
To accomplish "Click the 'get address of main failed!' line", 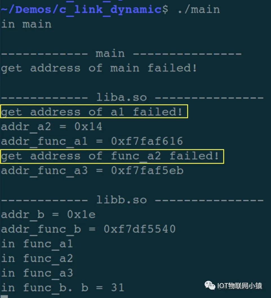I will (99, 68).
